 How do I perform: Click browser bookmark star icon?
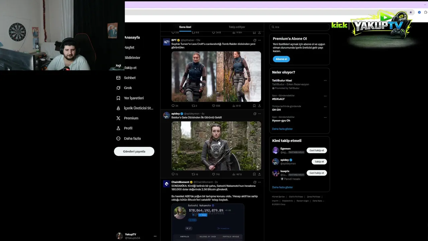411,12
